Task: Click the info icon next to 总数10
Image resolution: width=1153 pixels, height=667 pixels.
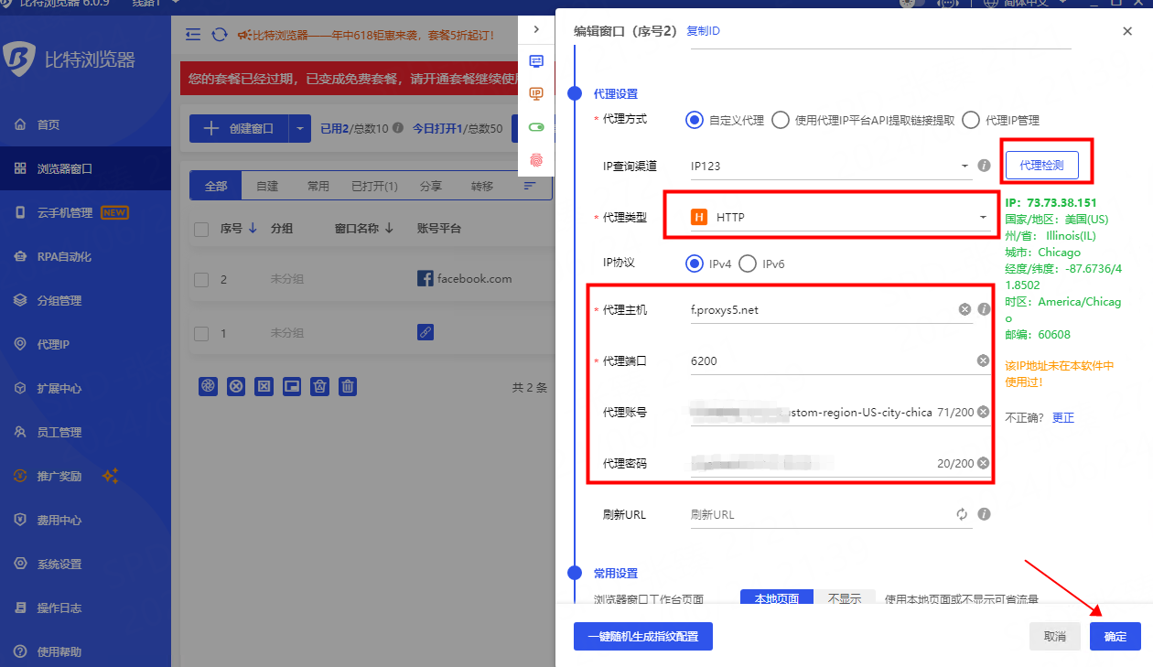Action: click(x=397, y=128)
